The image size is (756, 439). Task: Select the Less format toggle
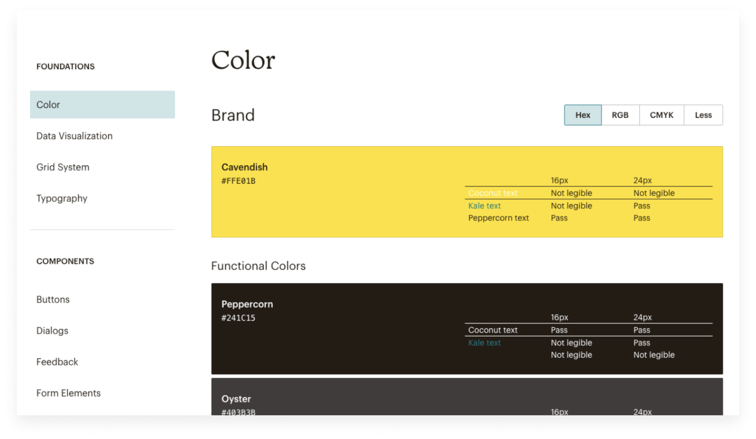[x=703, y=115]
